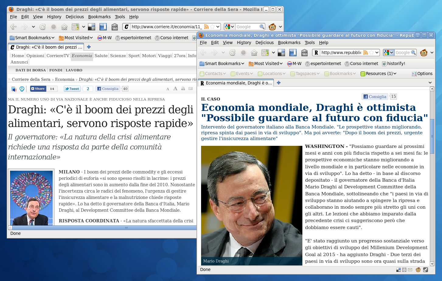This screenshot has height=281, width=442.
Task: Click the Greasemonkey monkey icon in Repubblica toolbar
Action: tap(424, 53)
